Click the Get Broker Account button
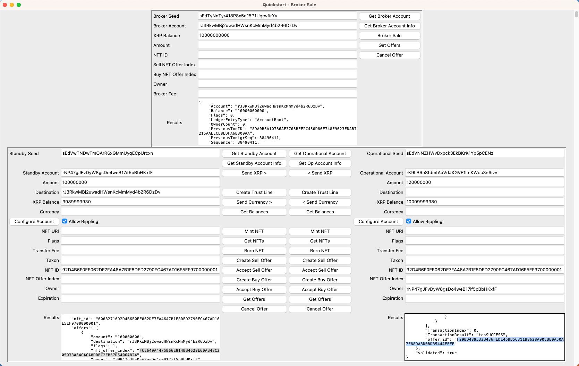The height and width of the screenshot is (366, 579). point(389,16)
